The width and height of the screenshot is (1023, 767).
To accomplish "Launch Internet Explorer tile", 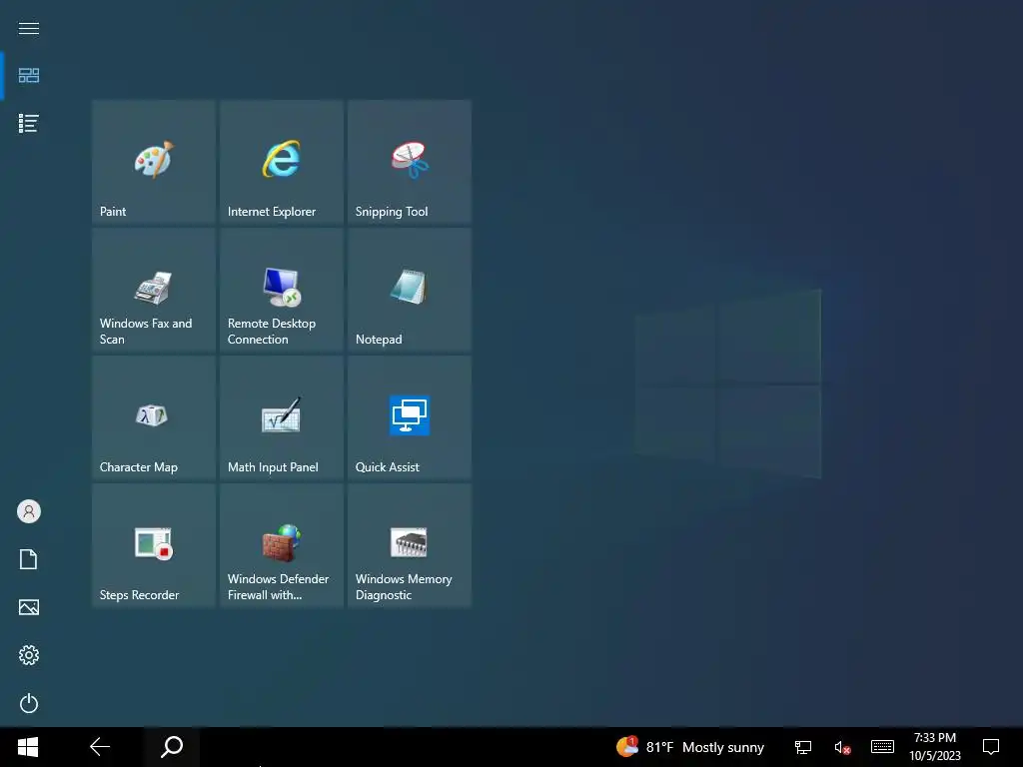I will (282, 162).
